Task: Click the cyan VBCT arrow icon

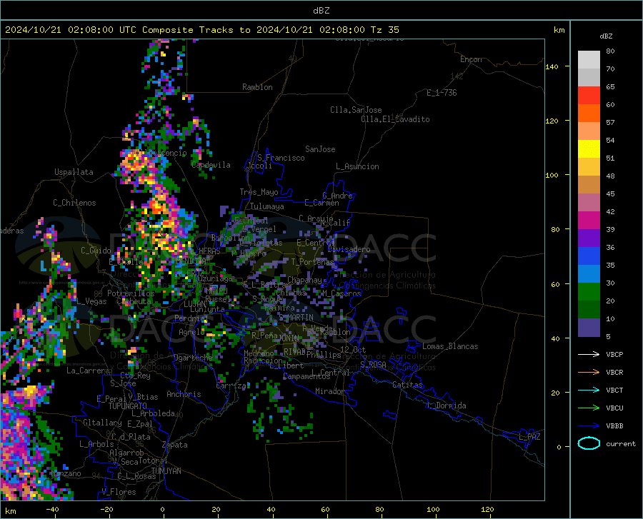Action: (589, 390)
